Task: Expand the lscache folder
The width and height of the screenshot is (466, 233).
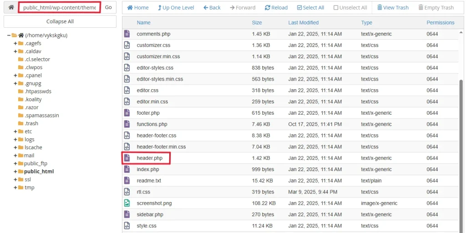Action: tap(15, 147)
